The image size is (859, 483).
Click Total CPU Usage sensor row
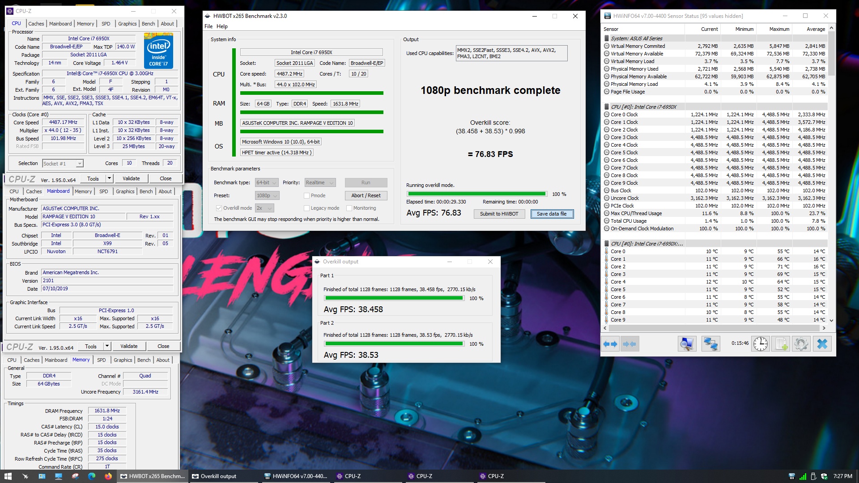714,221
